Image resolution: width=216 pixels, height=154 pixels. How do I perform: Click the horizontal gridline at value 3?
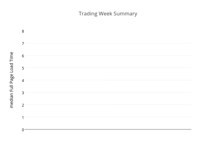(108, 92)
